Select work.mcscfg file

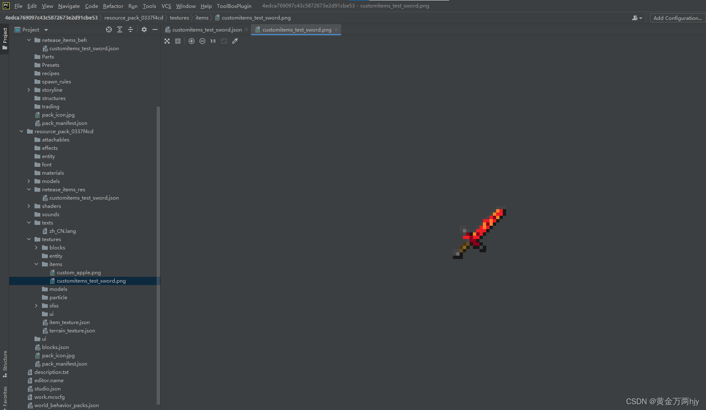(49, 397)
